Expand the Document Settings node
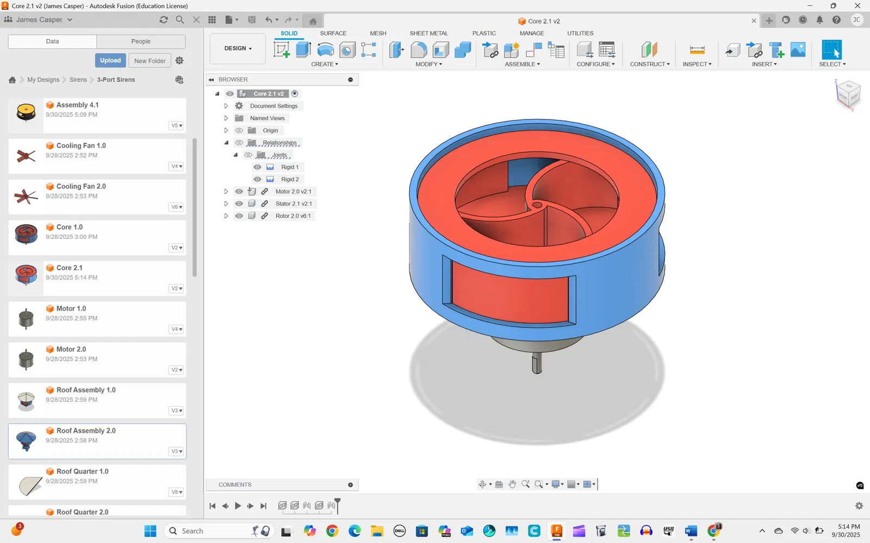The width and height of the screenshot is (870, 543). (x=226, y=106)
